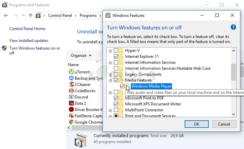Click the blue help question mark icon
The image size is (244, 149).
[233, 27]
